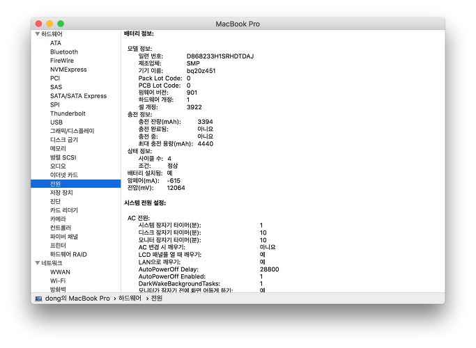This screenshot has height=348, width=476.
Task: Click the MacBook icon in path bar
Action: pyautogui.click(x=38, y=299)
